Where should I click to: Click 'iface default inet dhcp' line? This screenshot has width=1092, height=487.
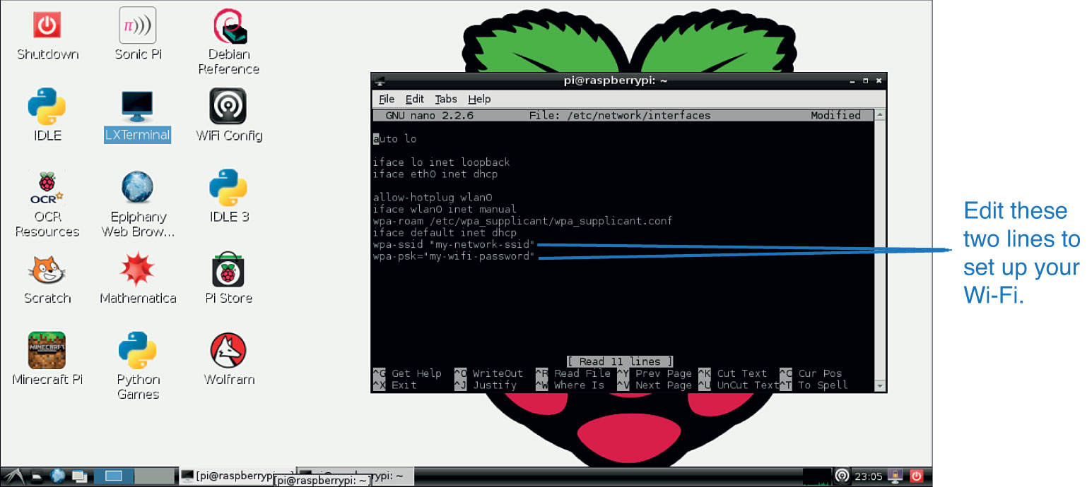445,232
